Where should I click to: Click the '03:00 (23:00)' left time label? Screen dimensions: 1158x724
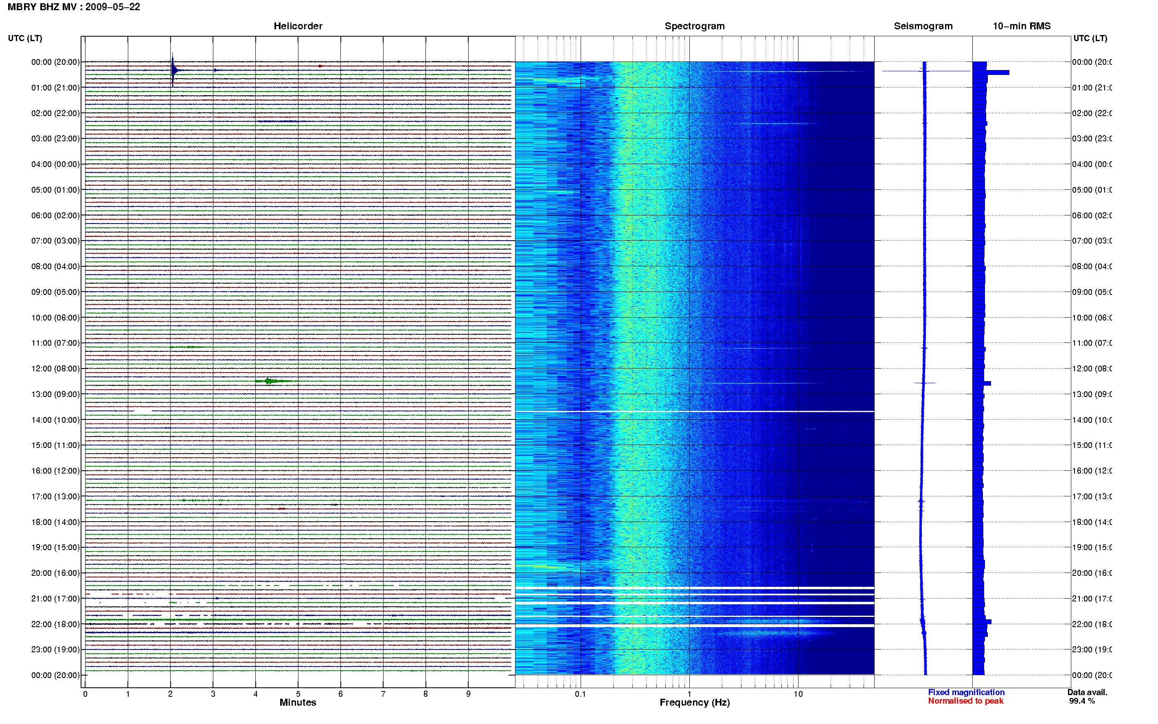[x=55, y=138]
